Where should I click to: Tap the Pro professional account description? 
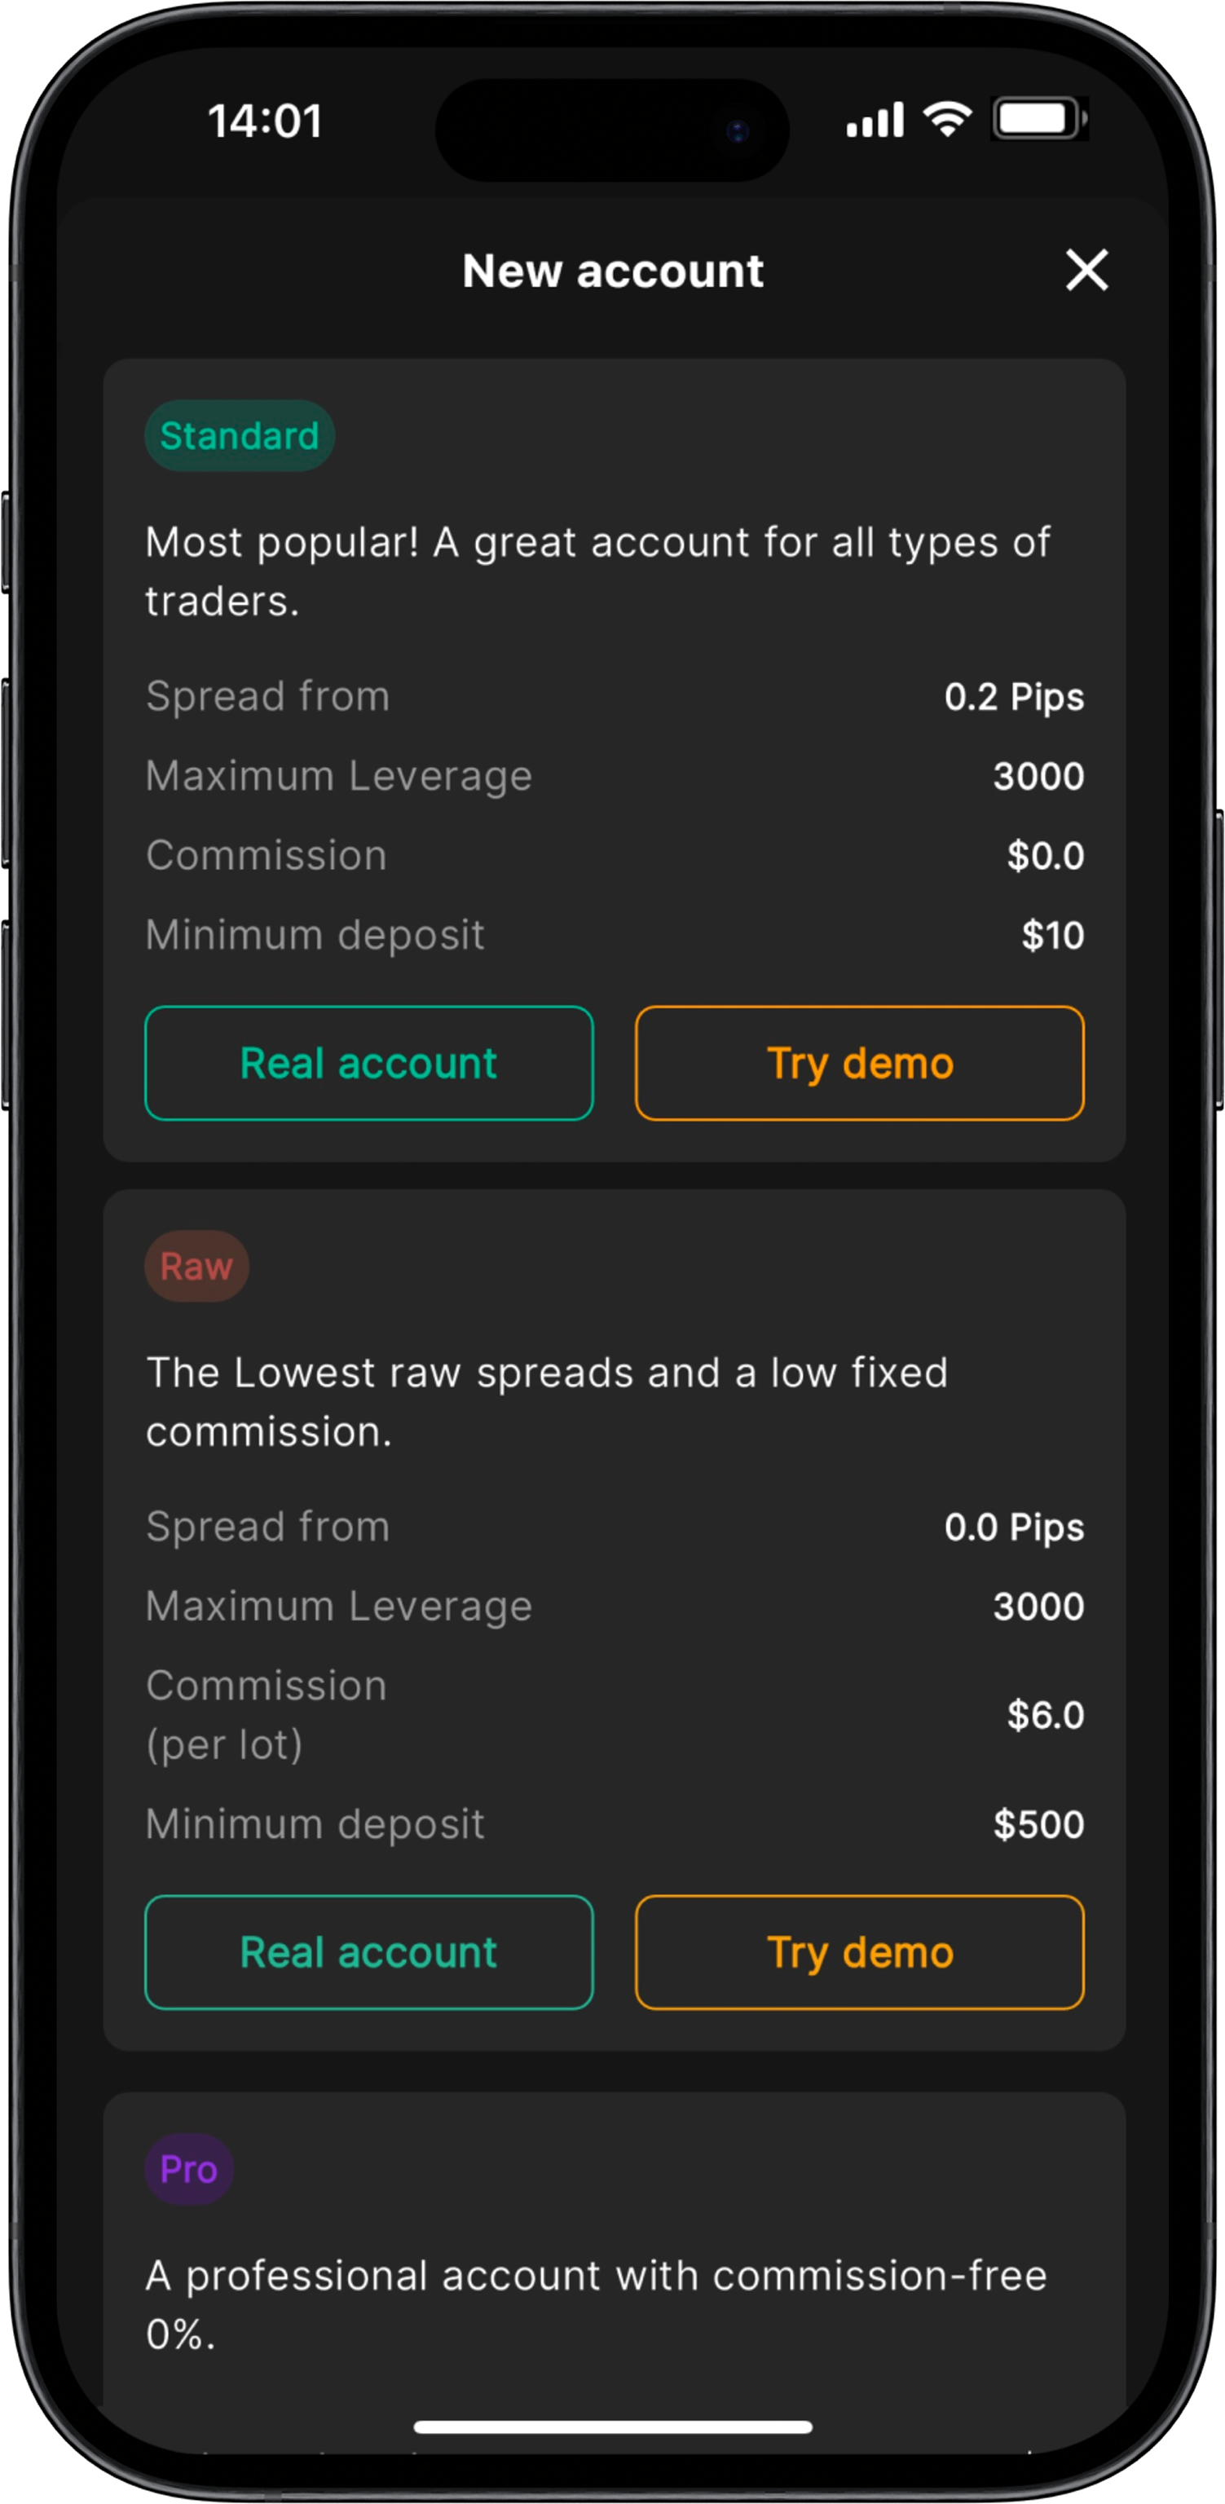[596, 2305]
